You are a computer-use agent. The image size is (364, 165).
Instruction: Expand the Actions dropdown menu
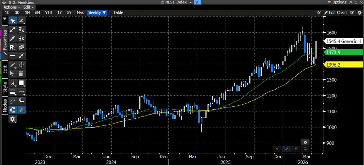click(x=11, y=7)
